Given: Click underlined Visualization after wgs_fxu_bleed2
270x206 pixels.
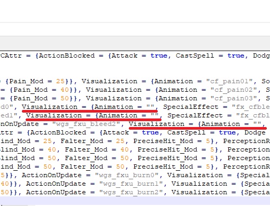Looking at the screenshot, I should pos(157,124).
